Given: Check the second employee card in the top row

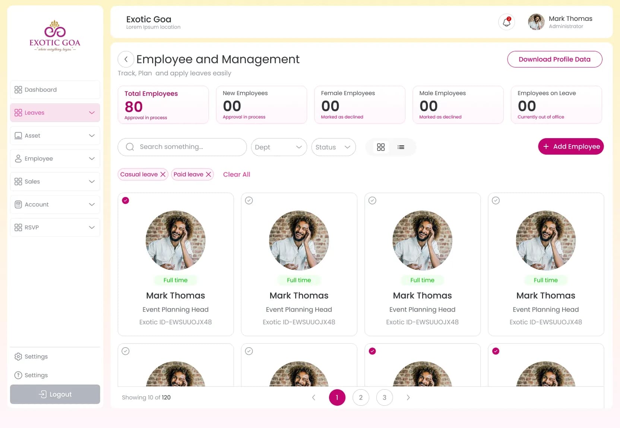Looking at the screenshot, I should [249, 200].
